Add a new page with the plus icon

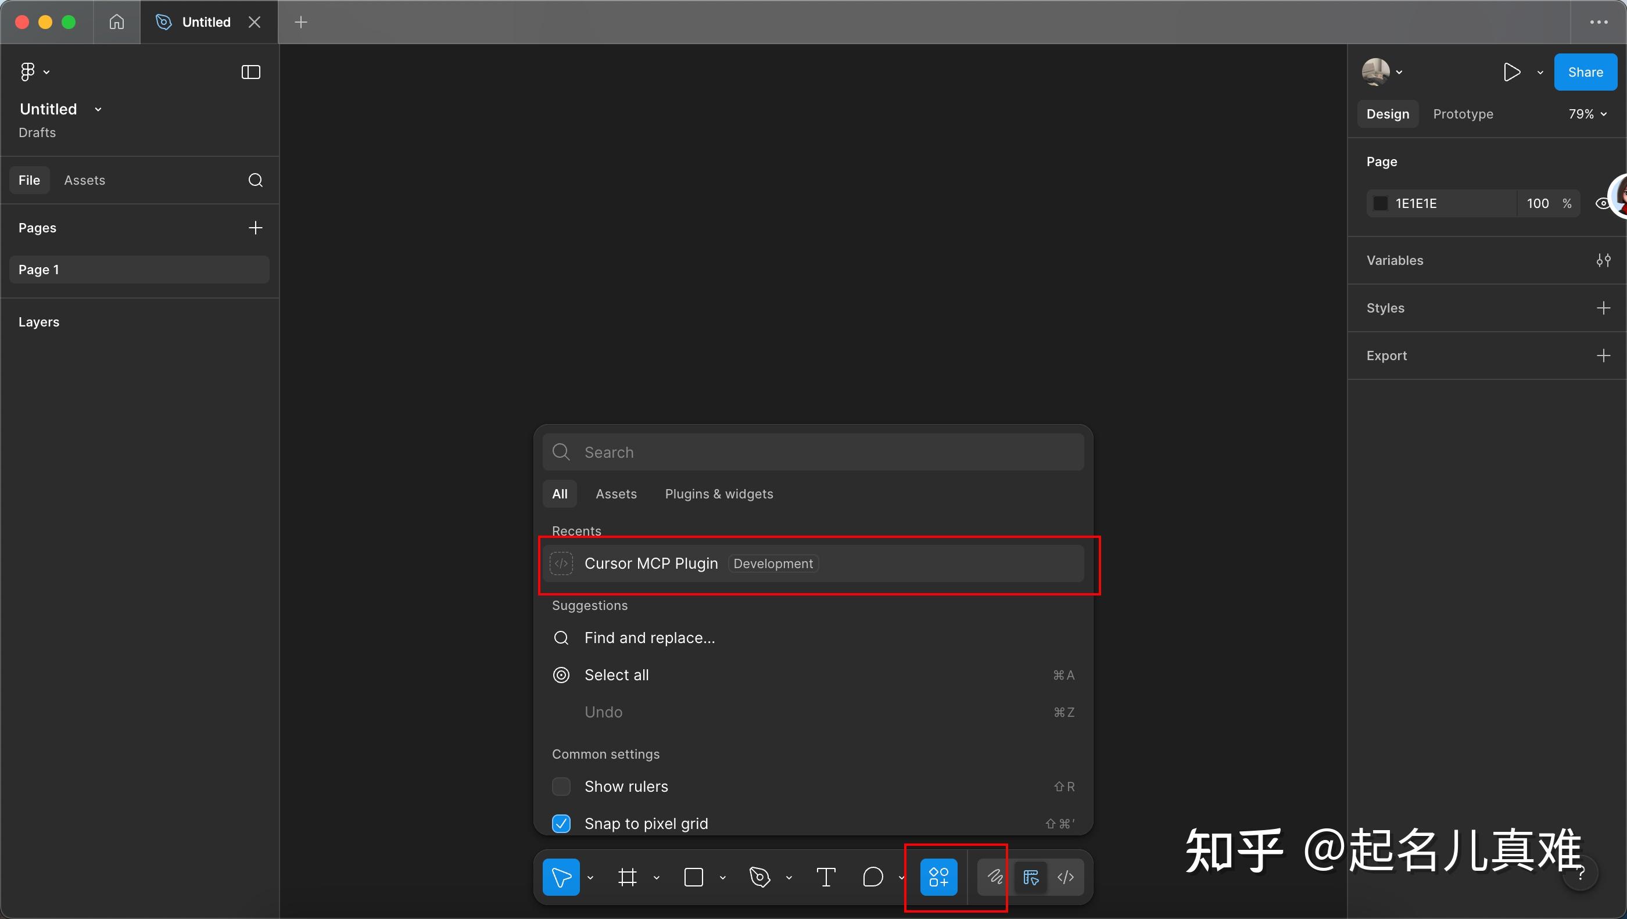(x=255, y=227)
